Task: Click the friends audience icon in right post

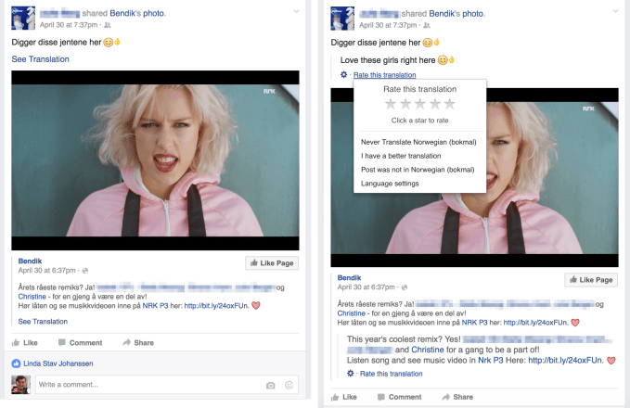Action: [426, 25]
